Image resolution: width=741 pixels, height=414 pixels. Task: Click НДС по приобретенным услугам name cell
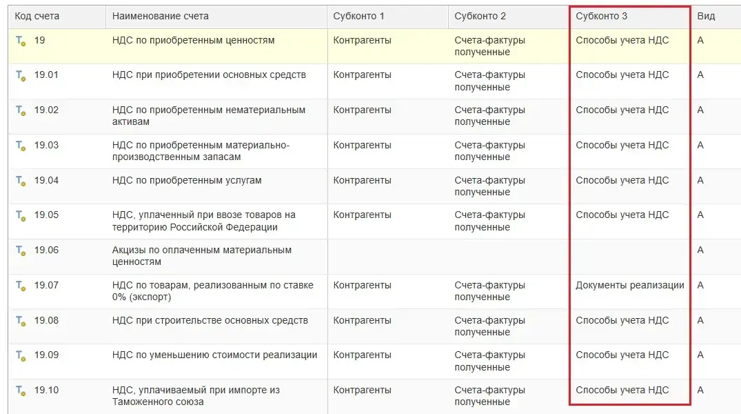click(x=187, y=180)
